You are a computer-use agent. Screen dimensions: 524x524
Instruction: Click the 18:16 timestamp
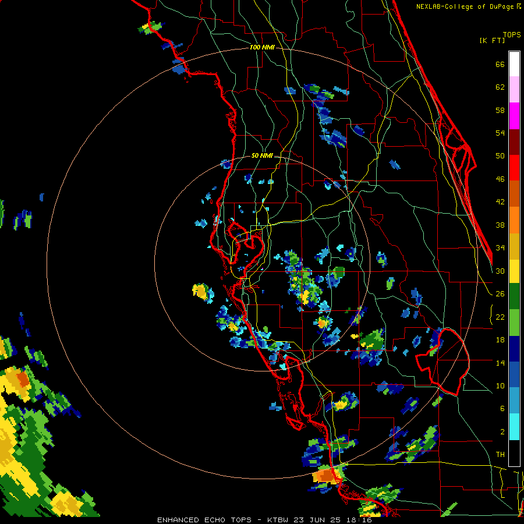pos(360,520)
